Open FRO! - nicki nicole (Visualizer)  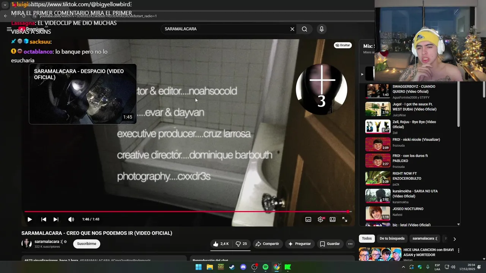pos(409,145)
